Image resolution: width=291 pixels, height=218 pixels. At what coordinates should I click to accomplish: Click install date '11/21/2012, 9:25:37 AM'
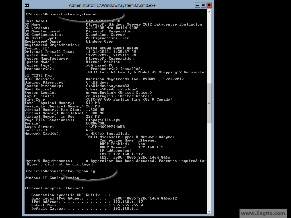(x=111, y=52)
